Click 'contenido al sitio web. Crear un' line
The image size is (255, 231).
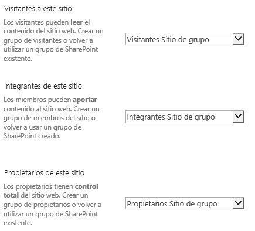[52, 109]
